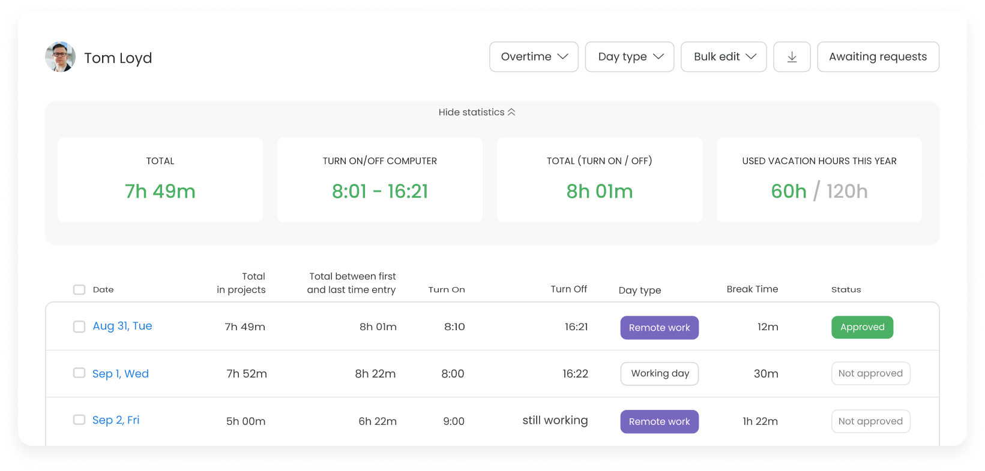Open the Sep 1, Wed date link

(121, 373)
